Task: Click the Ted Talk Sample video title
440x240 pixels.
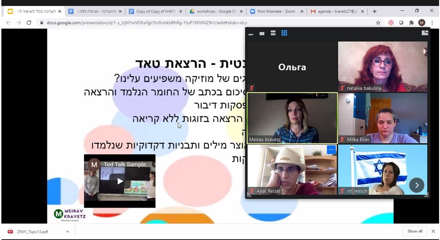Action: pyautogui.click(x=125, y=164)
